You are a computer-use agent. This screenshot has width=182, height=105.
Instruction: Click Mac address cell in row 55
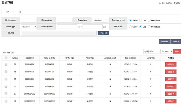[29, 94]
